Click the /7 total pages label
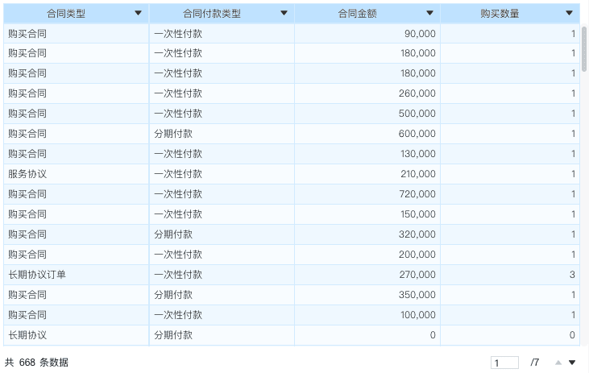 click(x=534, y=363)
